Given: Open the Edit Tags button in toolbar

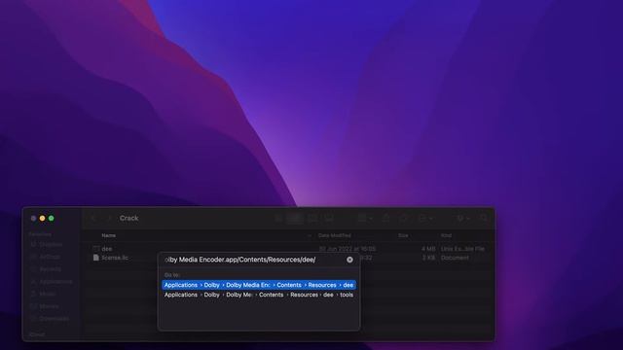Looking at the screenshot, I should 404,218.
